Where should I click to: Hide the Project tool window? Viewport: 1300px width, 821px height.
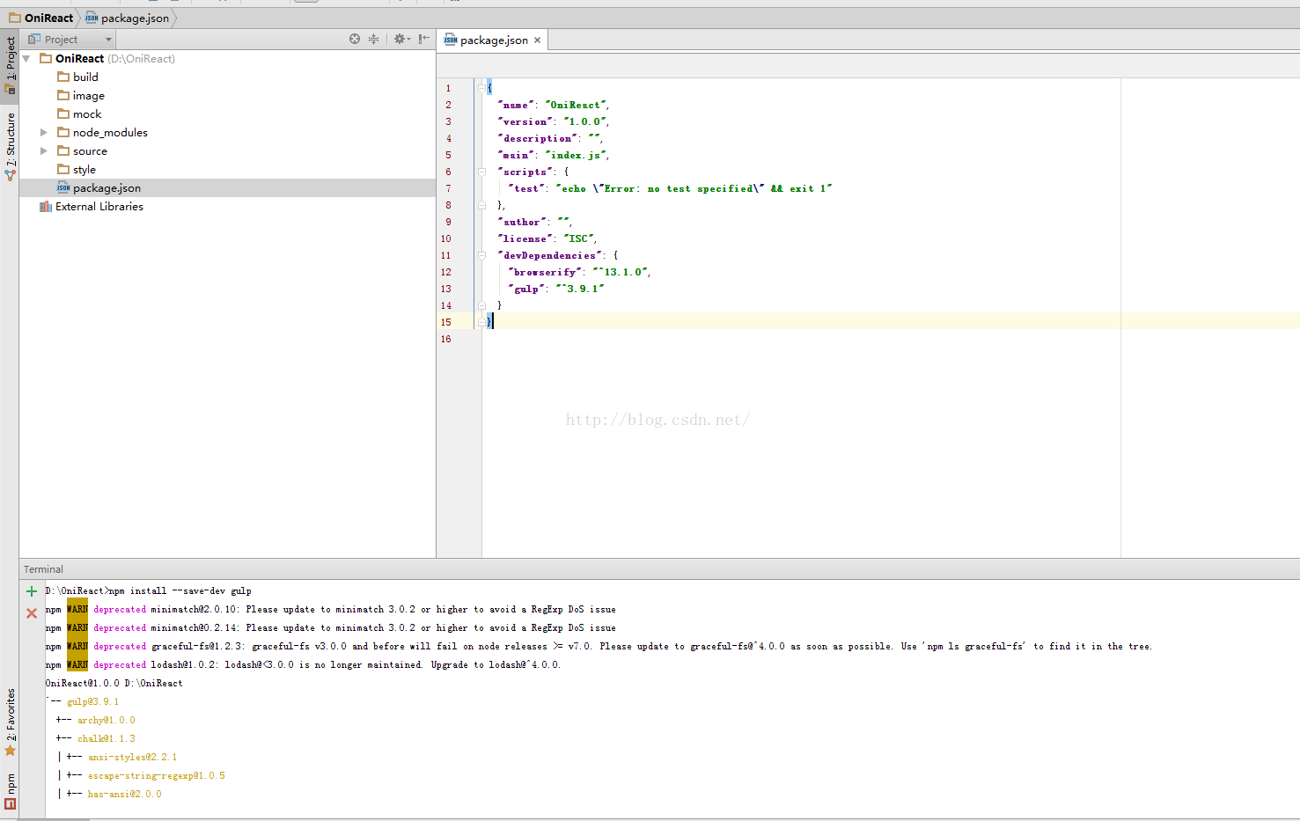pos(424,39)
